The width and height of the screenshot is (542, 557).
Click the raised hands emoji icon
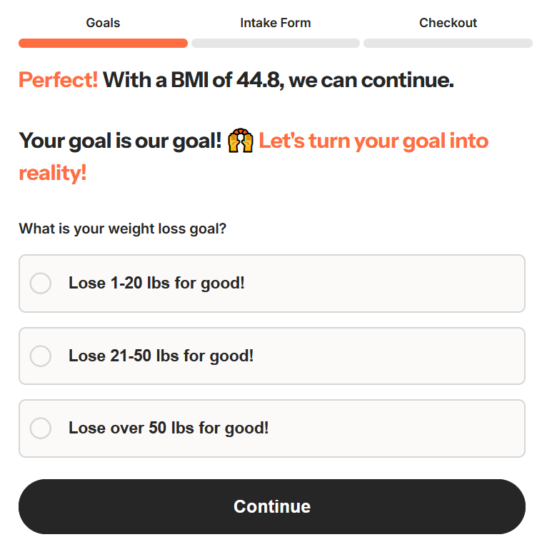241,141
